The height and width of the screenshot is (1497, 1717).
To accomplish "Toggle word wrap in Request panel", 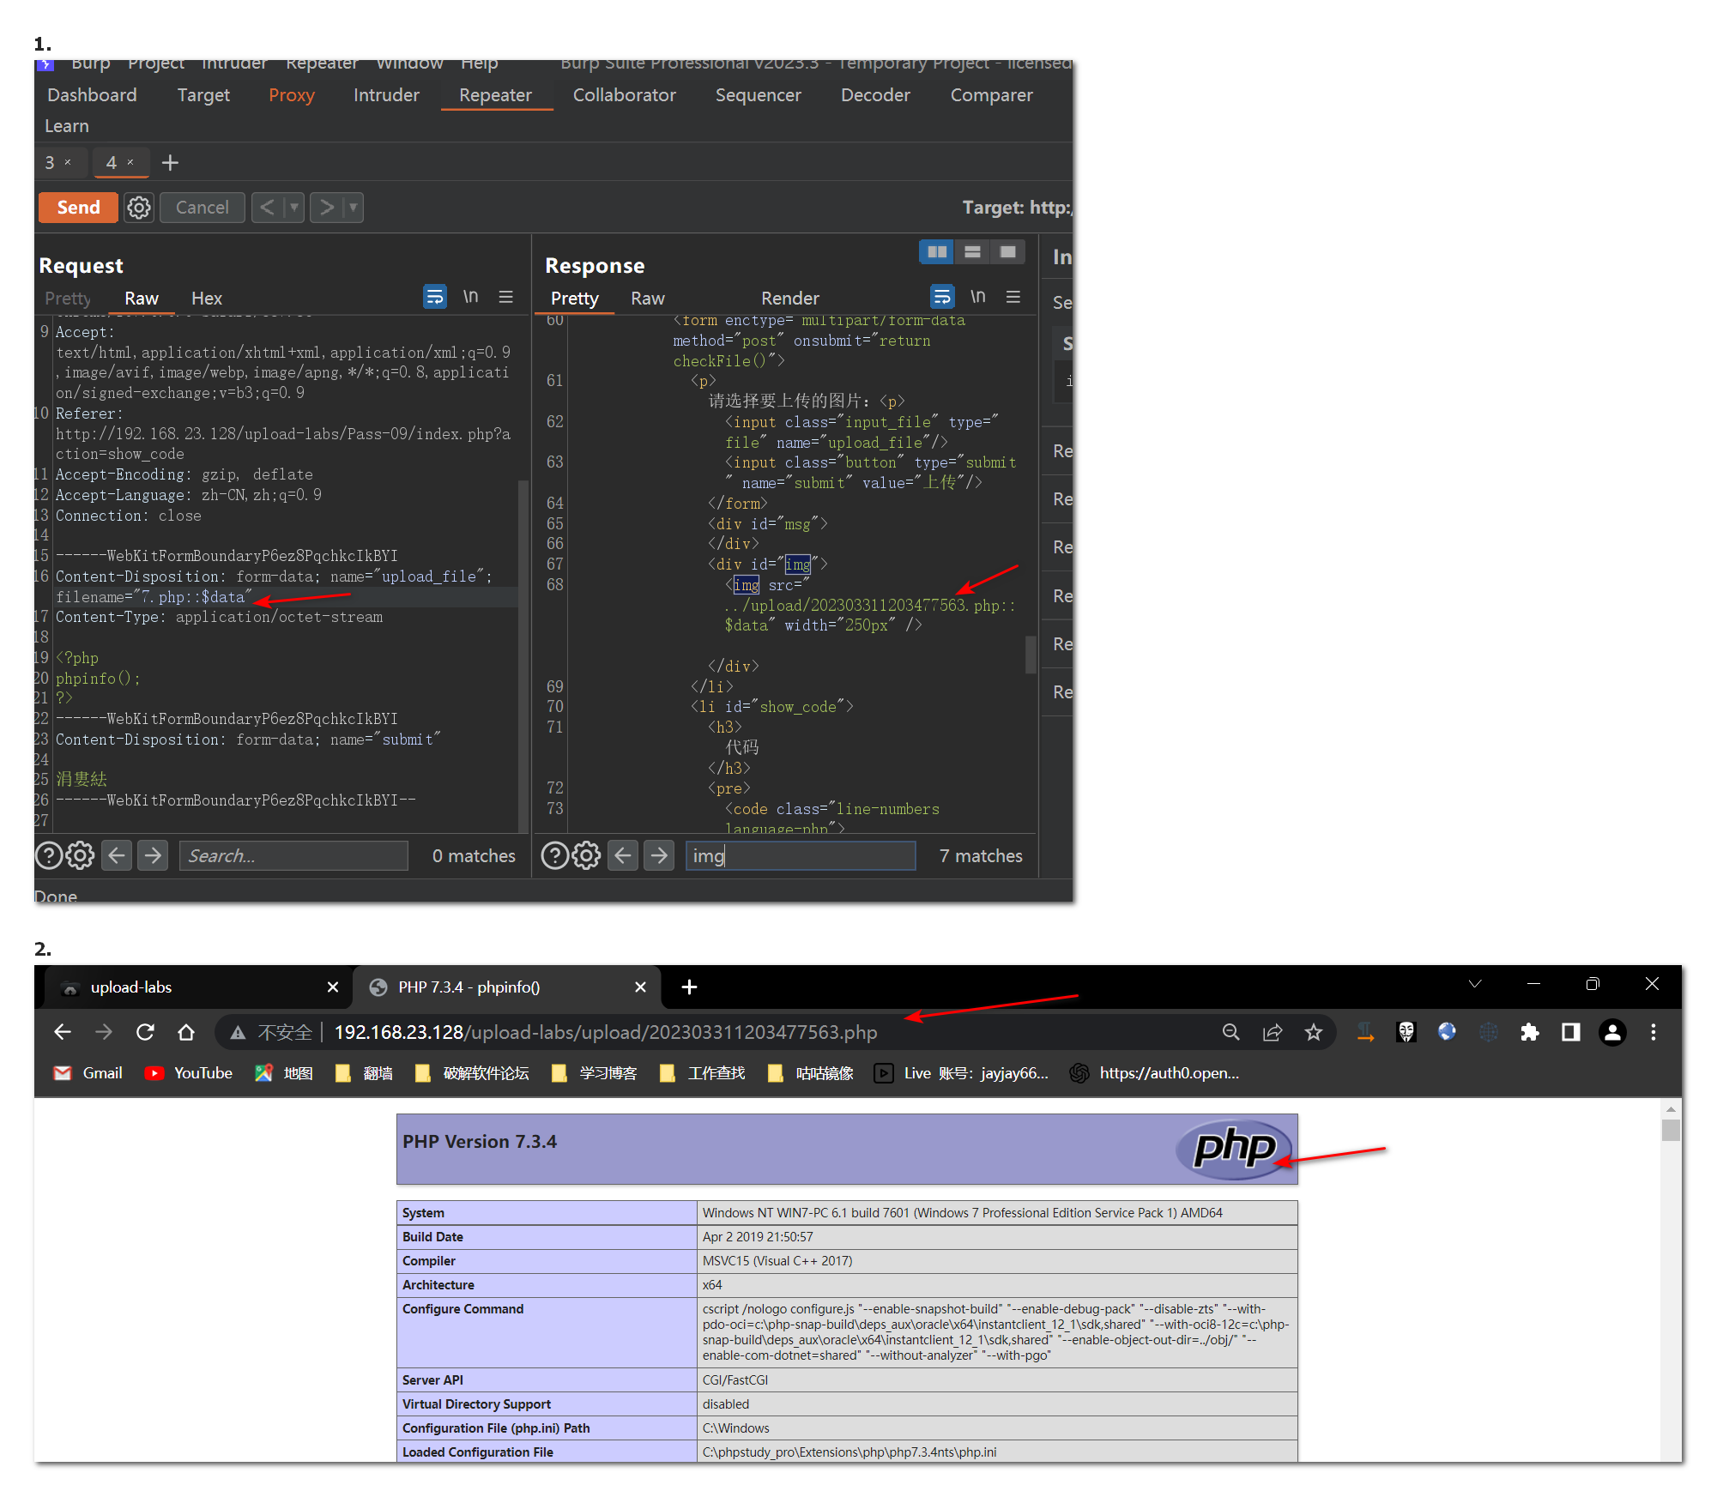I will point(435,297).
